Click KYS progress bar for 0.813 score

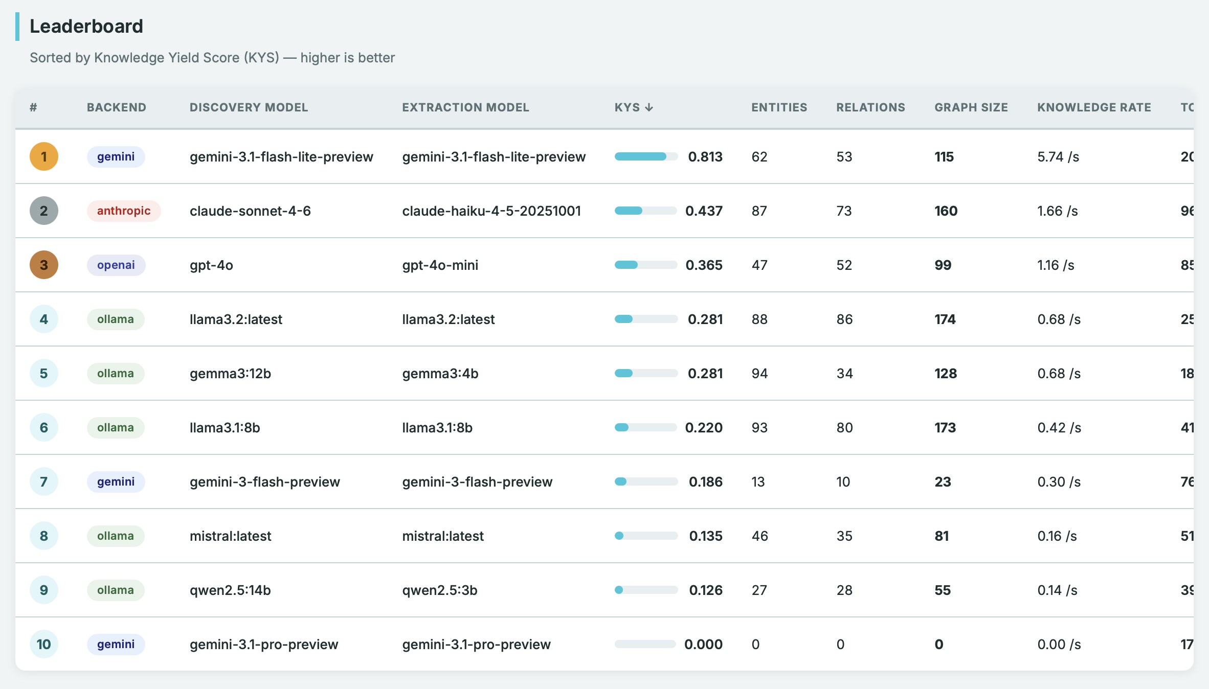pyautogui.click(x=645, y=156)
